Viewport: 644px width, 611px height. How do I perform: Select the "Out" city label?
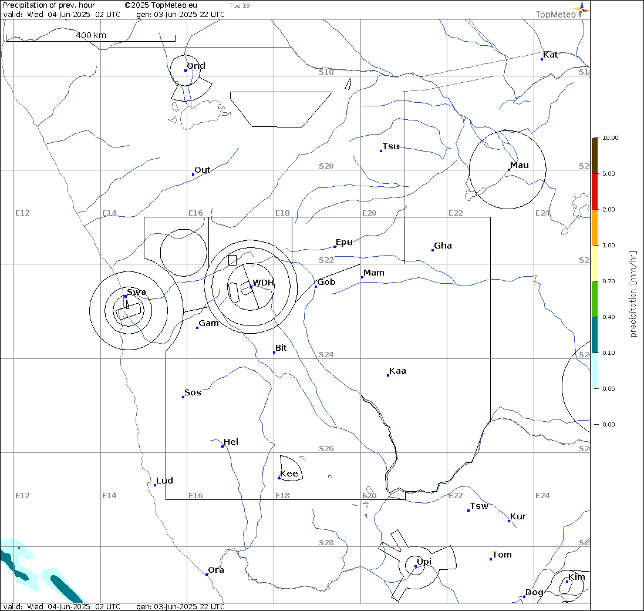tap(202, 170)
